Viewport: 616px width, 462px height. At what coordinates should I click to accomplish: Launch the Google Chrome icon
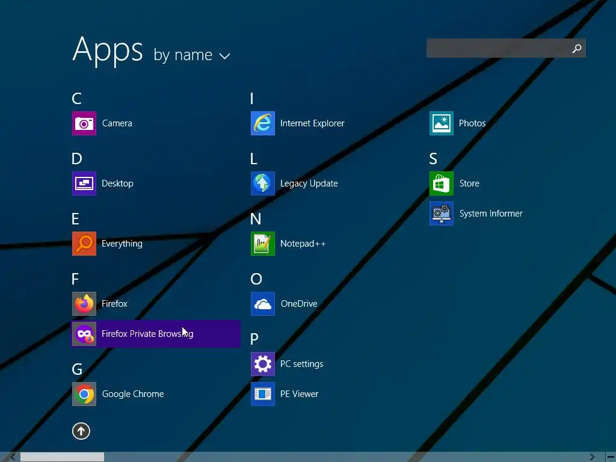(x=84, y=394)
